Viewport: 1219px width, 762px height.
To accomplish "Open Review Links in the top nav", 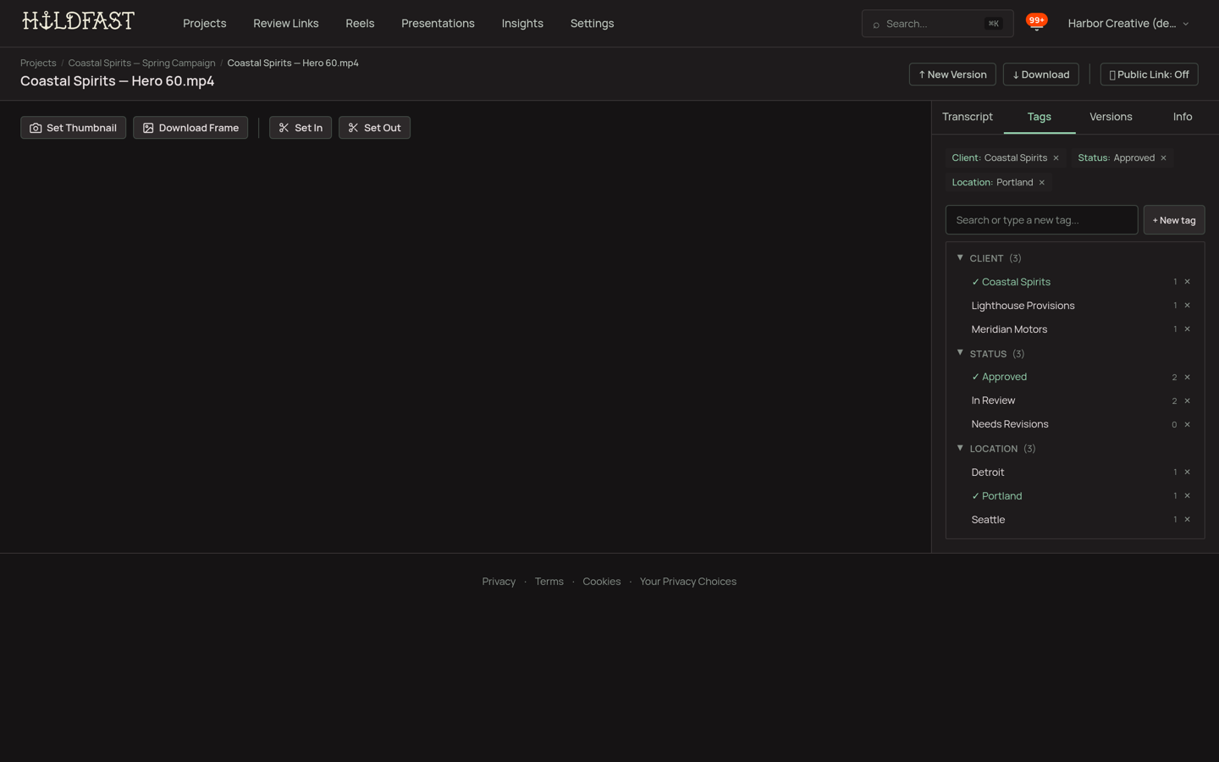I will tap(286, 24).
